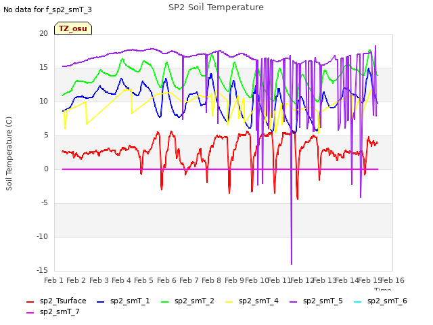
Task: Click the 'No data for f_sp2_smT_3' message
Action: (47, 9)
